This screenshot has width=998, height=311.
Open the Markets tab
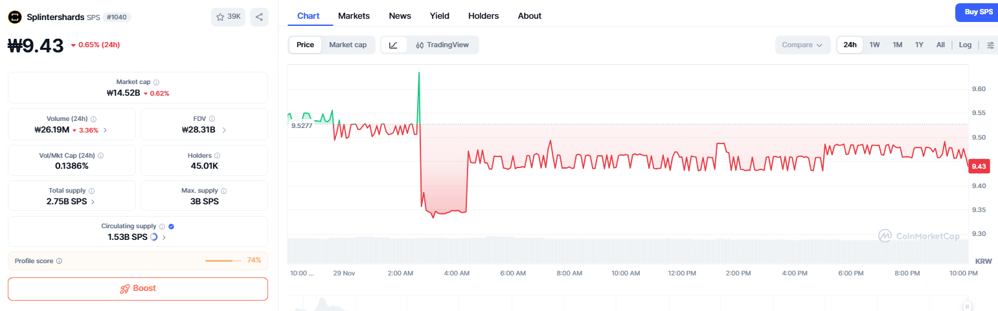pos(354,16)
